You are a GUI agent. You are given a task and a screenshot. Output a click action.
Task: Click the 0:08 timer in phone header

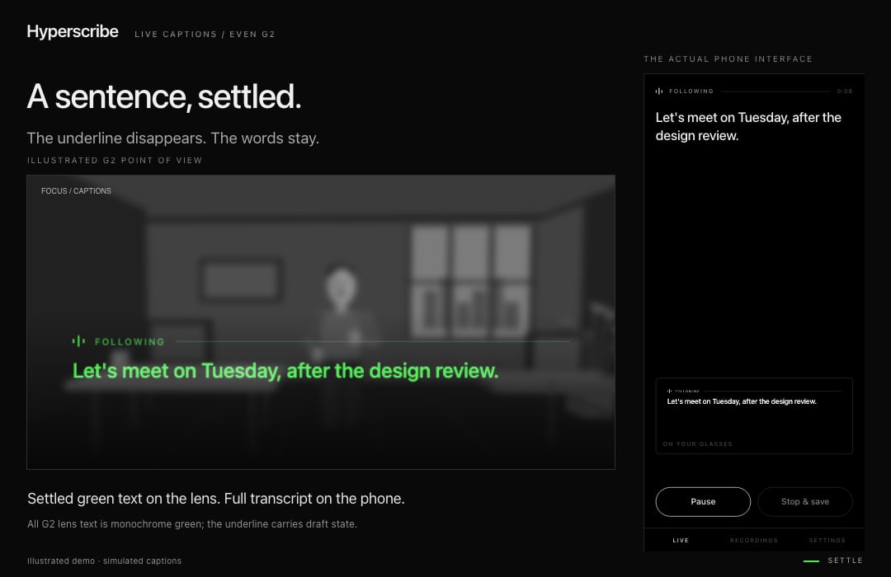pyautogui.click(x=845, y=91)
